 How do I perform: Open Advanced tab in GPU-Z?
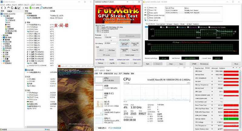click(x=214, y=68)
